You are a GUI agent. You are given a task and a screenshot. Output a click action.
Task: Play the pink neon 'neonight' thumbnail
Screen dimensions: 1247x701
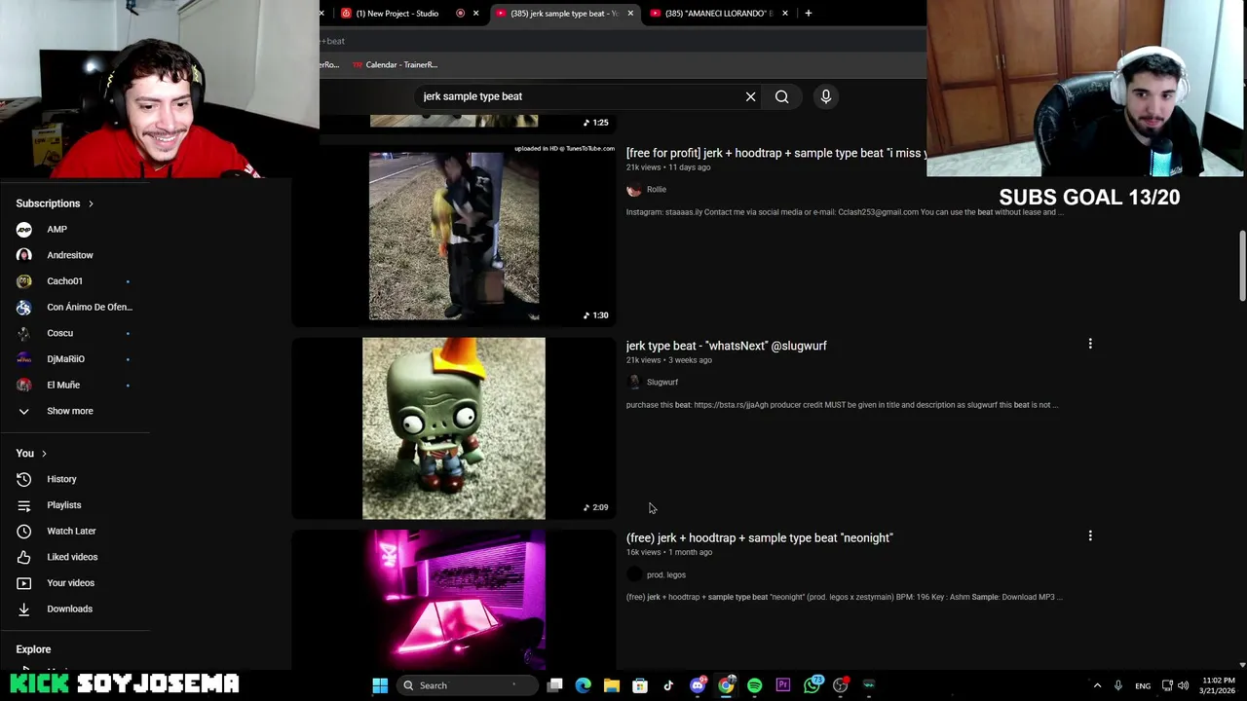[x=454, y=599]
